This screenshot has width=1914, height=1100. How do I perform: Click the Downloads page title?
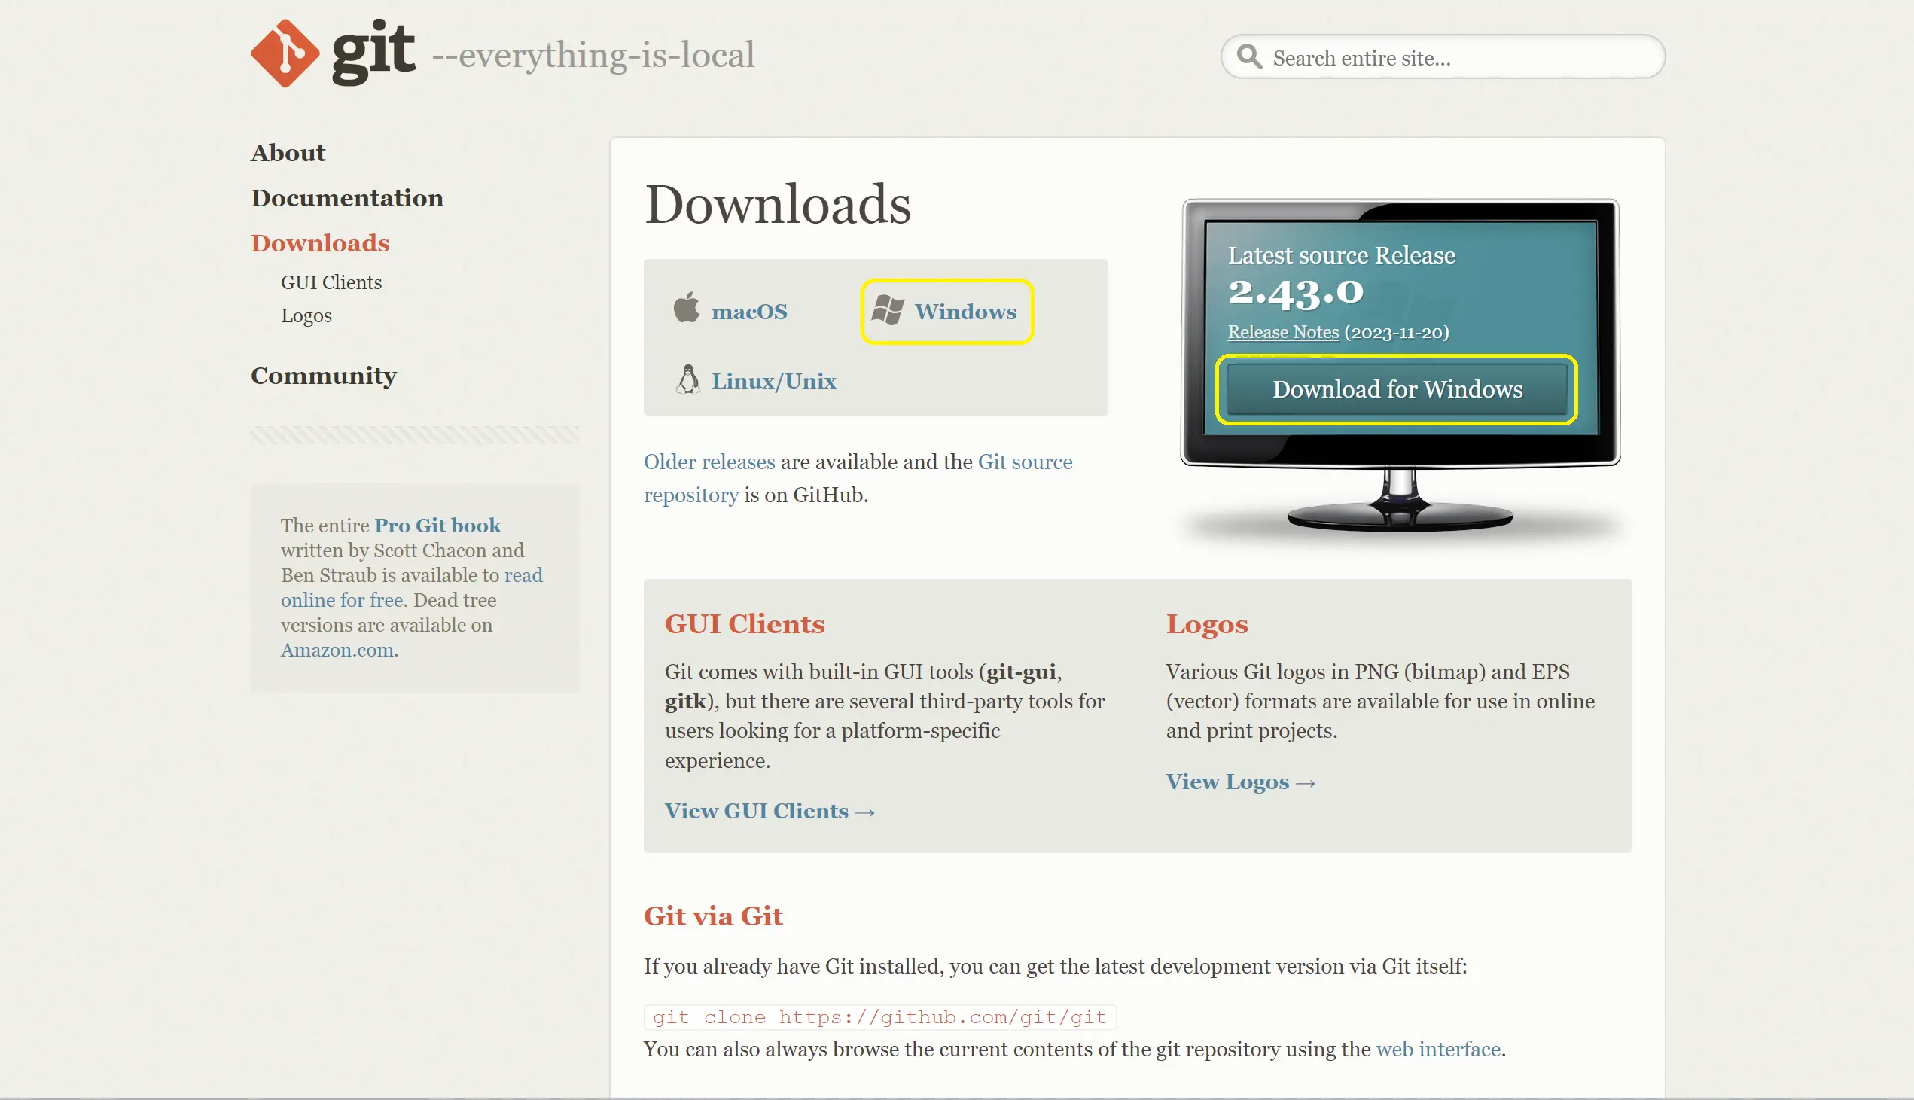tap(777, 204)
